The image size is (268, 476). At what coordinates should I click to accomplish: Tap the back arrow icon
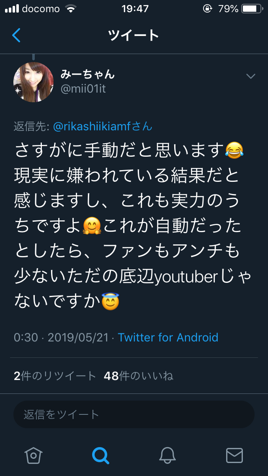(16, 35)
